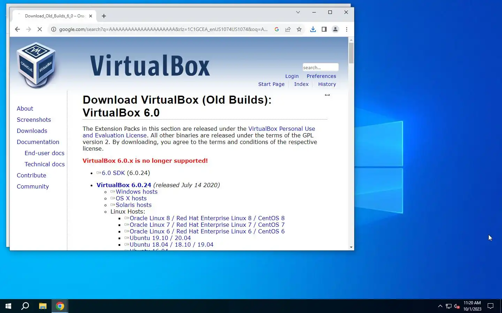The width and height of the screenshot is (502, 313).
Task: View site information icon in address bar
Action: 54,29
